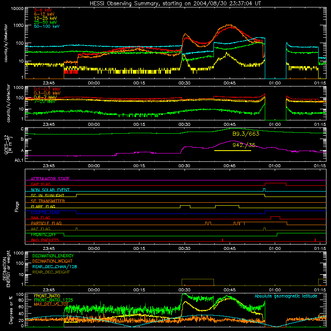Click the Degrees or % axis title
Image resolution: width=331 pixels, height=331 pixels.
click(11, 310)
